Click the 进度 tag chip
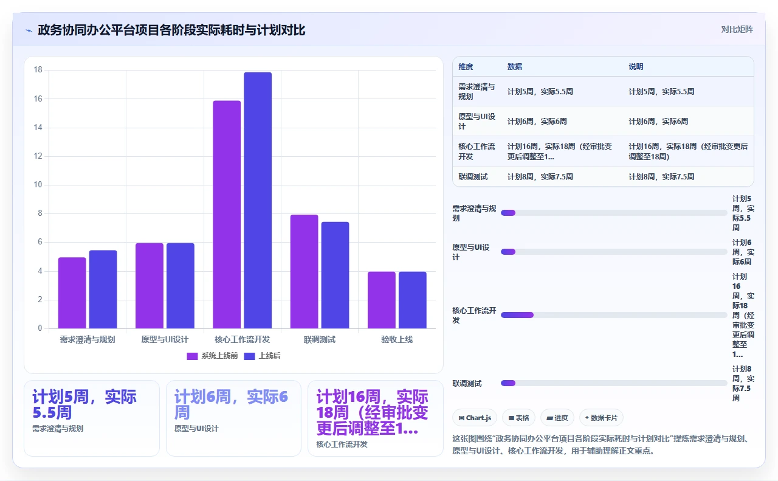The image size is (778, 481). tap(557, 418)
